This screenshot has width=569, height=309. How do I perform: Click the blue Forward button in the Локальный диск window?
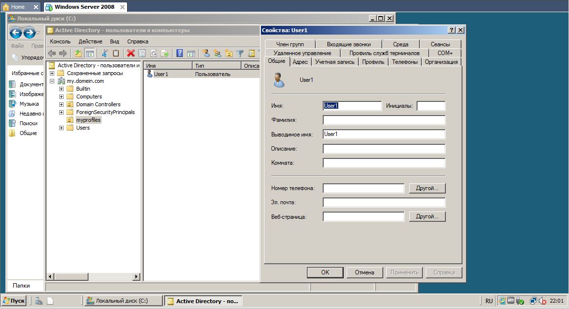coord(29,33)
